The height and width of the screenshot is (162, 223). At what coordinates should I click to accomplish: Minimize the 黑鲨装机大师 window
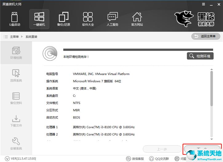211,5
